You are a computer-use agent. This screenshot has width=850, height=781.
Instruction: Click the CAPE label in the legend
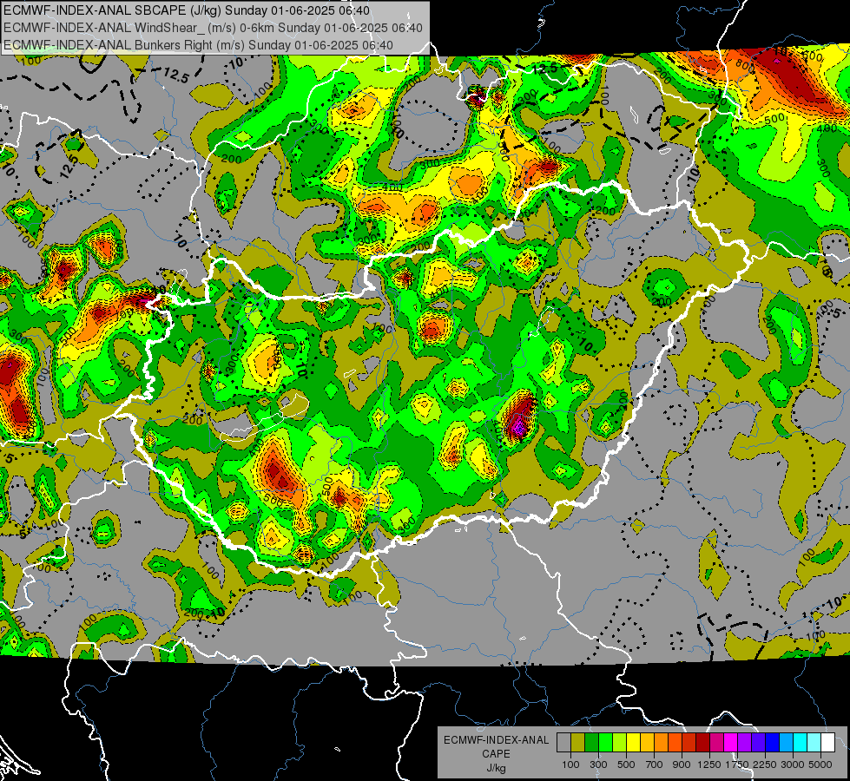(496, 754)
